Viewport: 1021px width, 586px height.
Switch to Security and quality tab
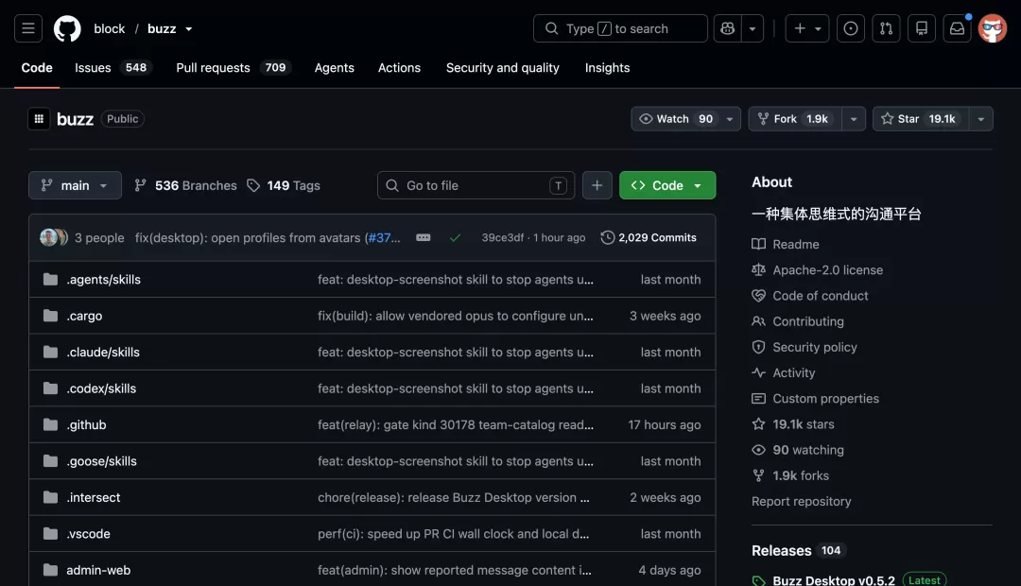coord(502,68)
